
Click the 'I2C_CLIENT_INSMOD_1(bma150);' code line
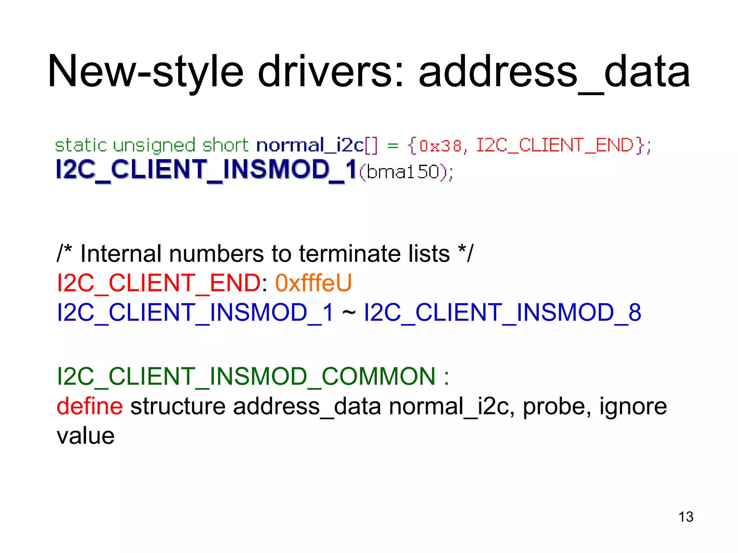coord(254,171)
